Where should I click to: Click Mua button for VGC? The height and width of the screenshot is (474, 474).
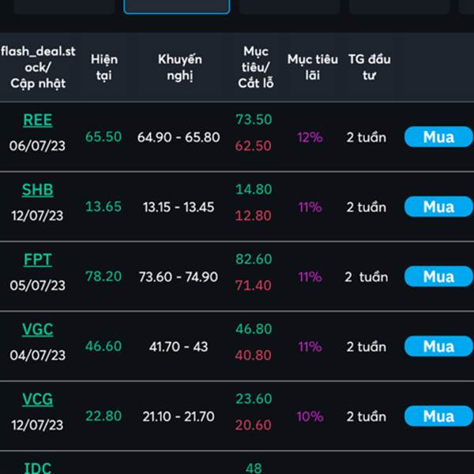click(x=438, y=347)
